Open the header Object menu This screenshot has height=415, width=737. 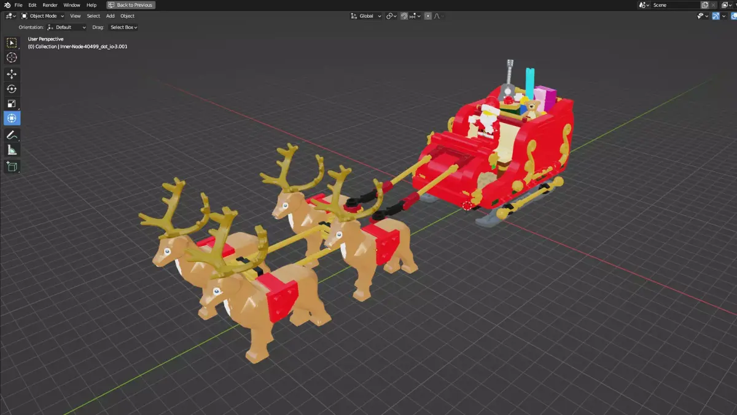tap(127, 16)
